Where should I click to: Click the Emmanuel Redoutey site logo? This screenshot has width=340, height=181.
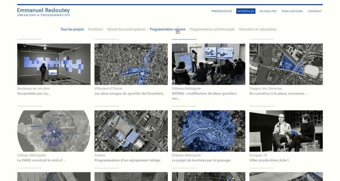43,12
